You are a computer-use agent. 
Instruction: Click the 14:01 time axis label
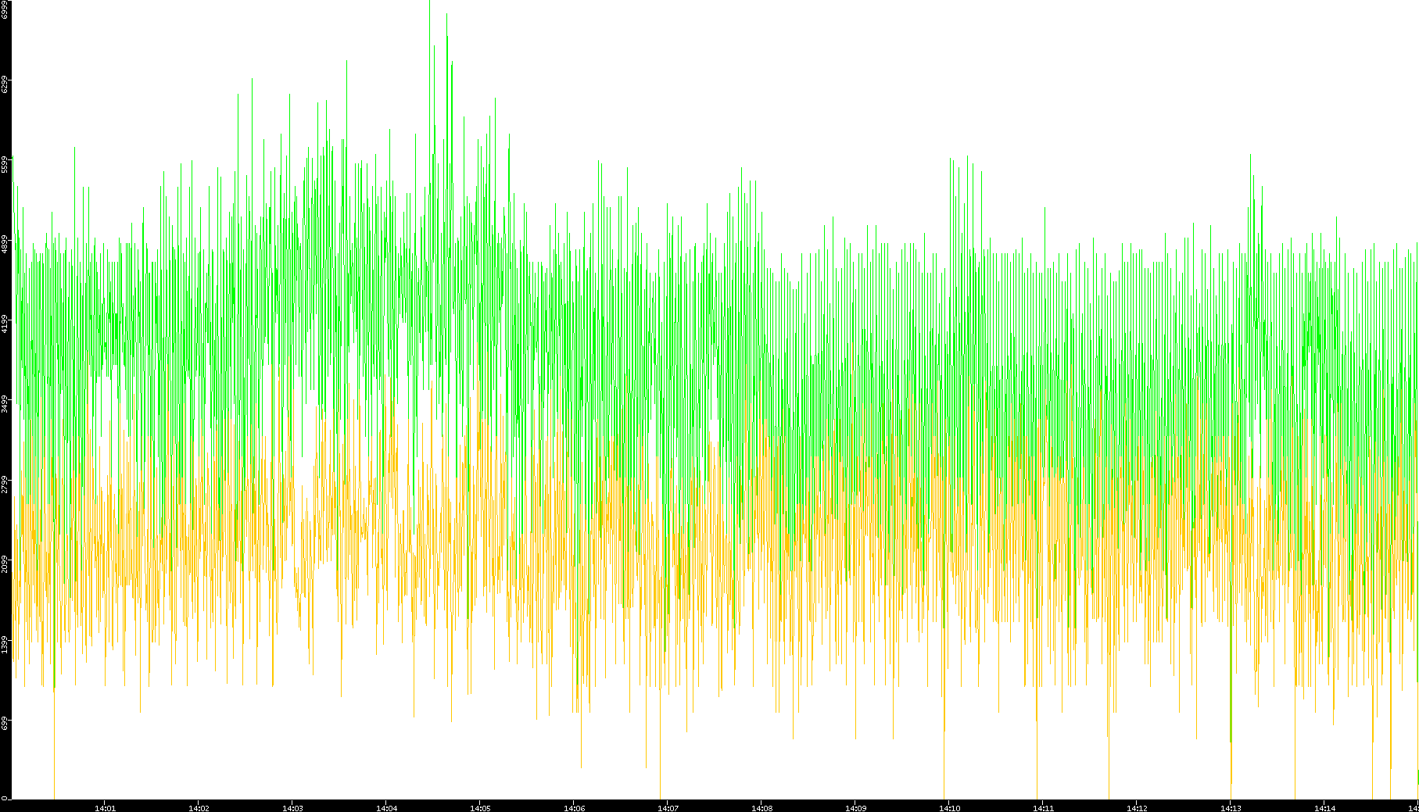tap(105, 807)
